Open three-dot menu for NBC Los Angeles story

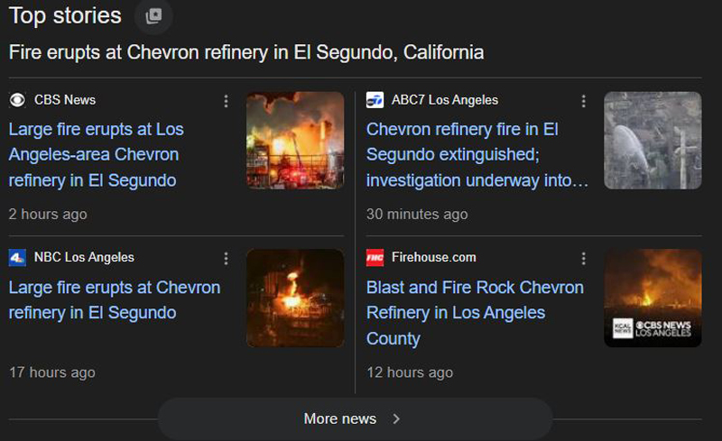[x=226, y=259]
